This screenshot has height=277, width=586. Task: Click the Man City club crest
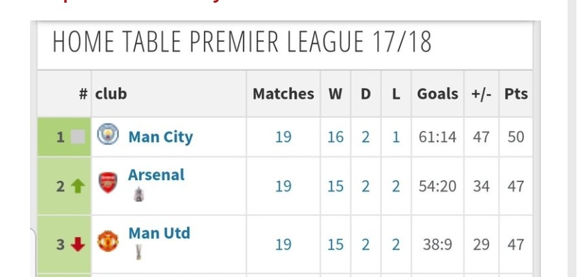108,134
